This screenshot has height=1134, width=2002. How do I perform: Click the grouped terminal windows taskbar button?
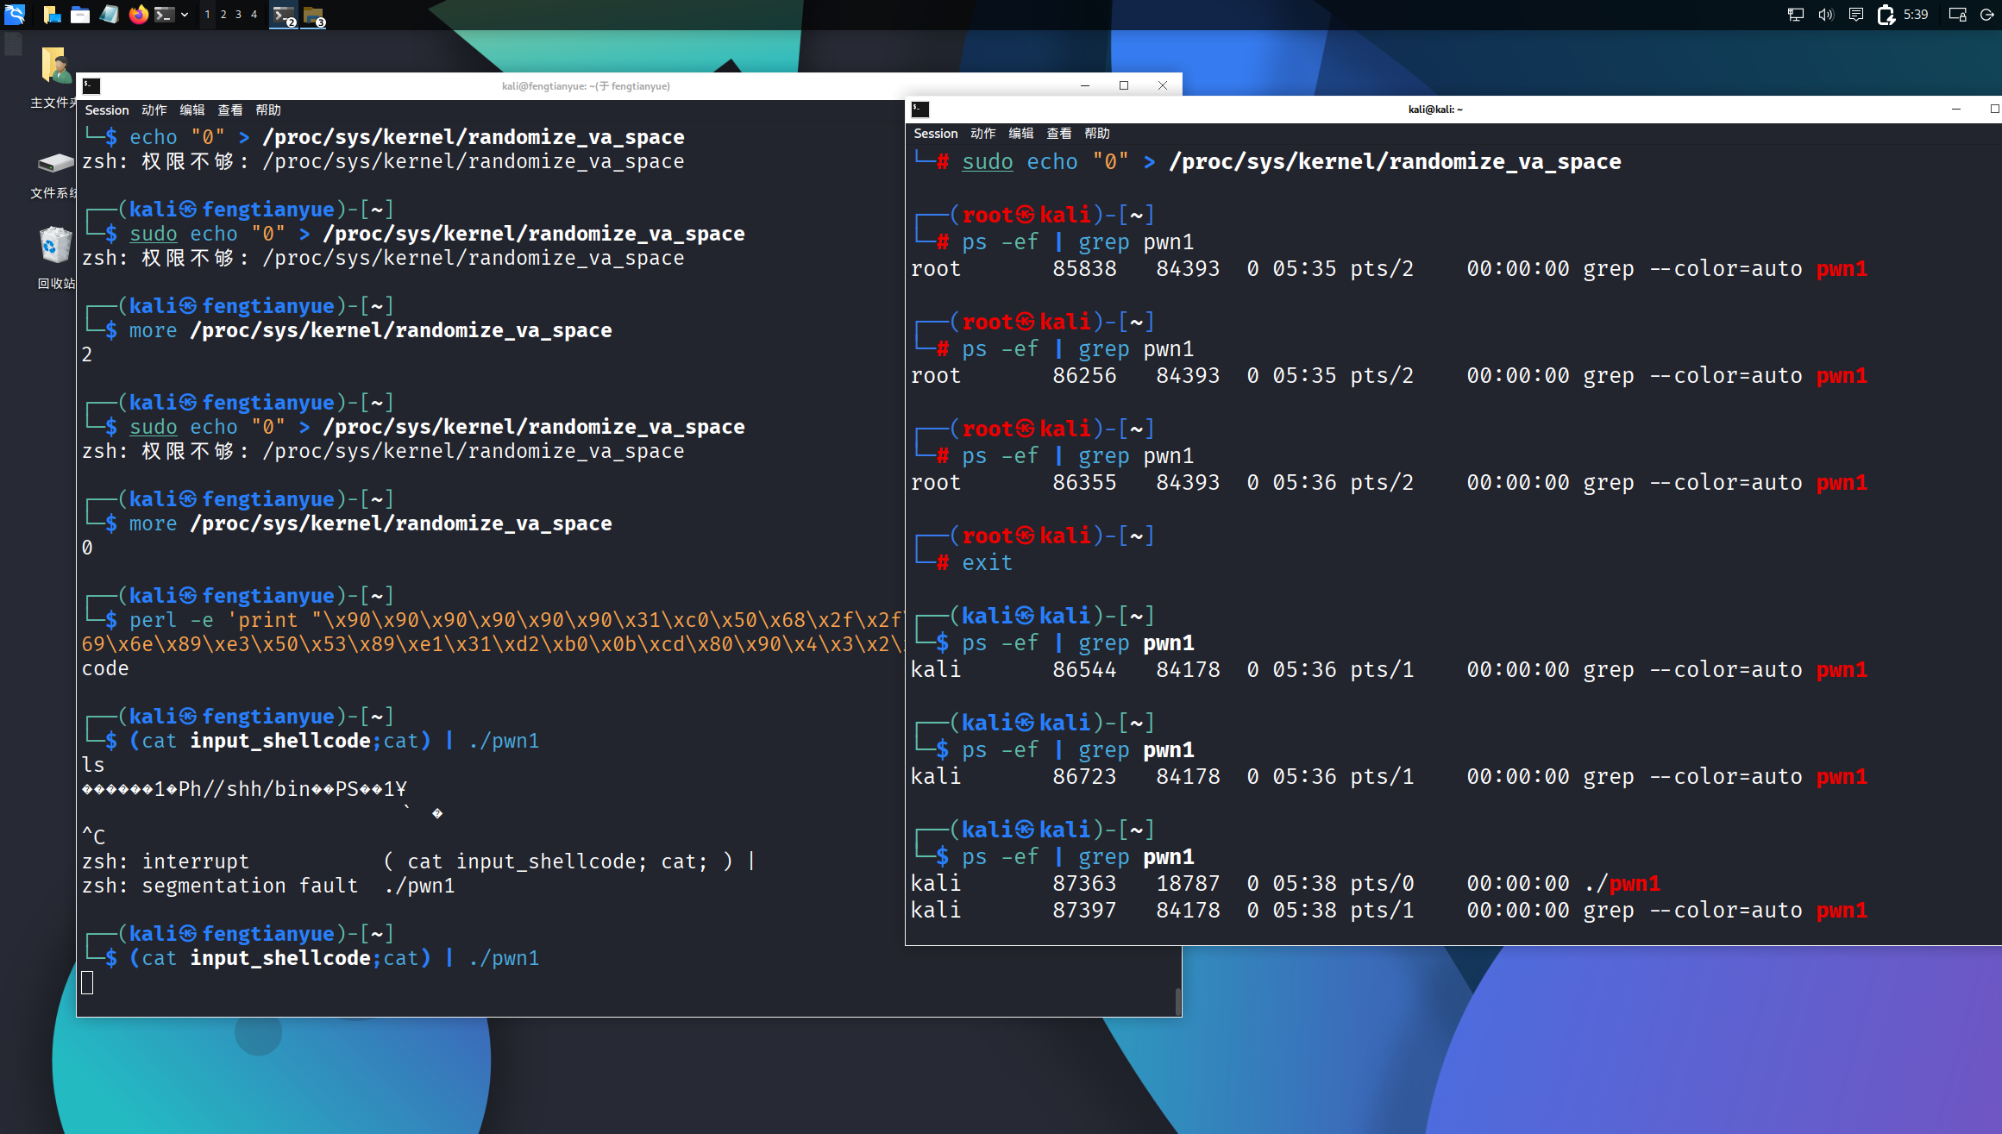click(284, 15)
